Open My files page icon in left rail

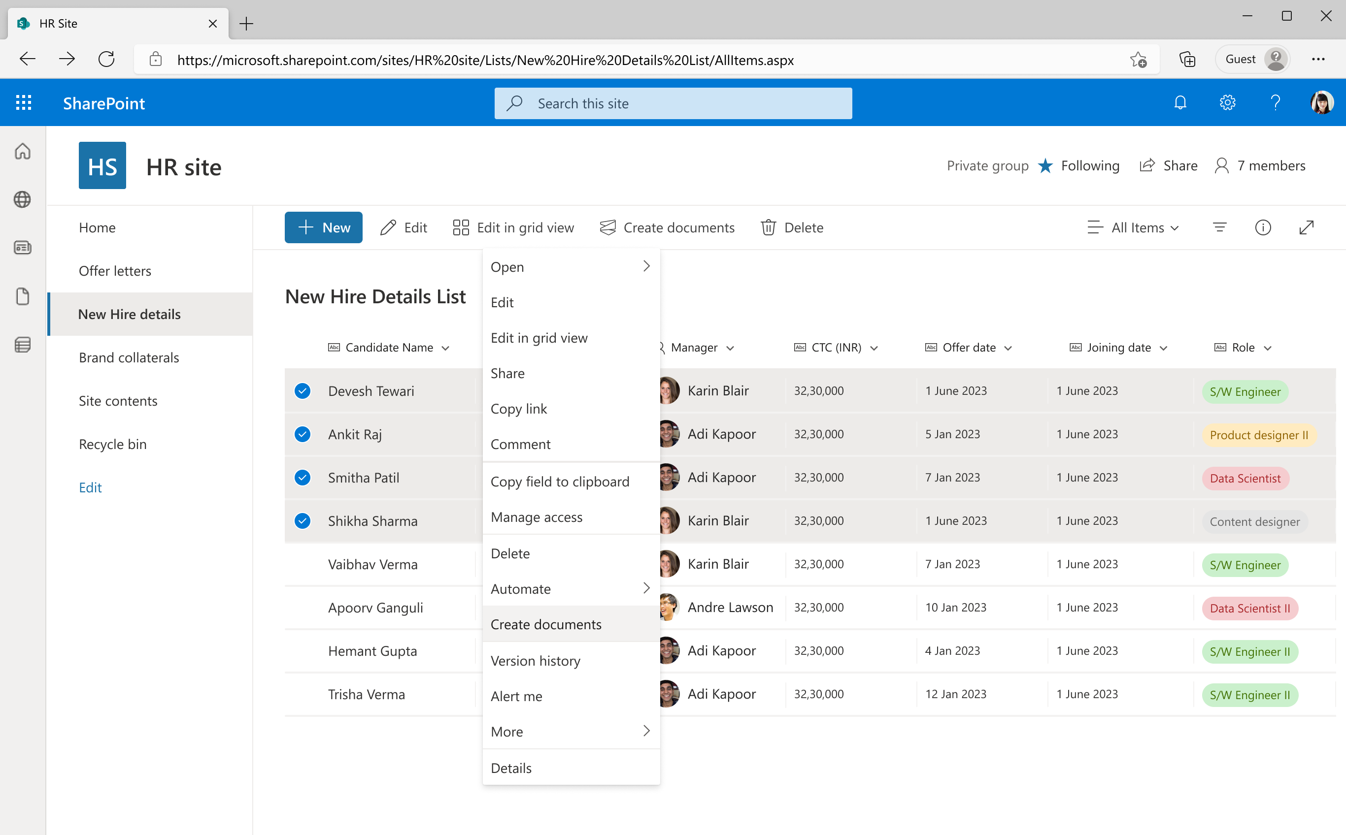23,296
